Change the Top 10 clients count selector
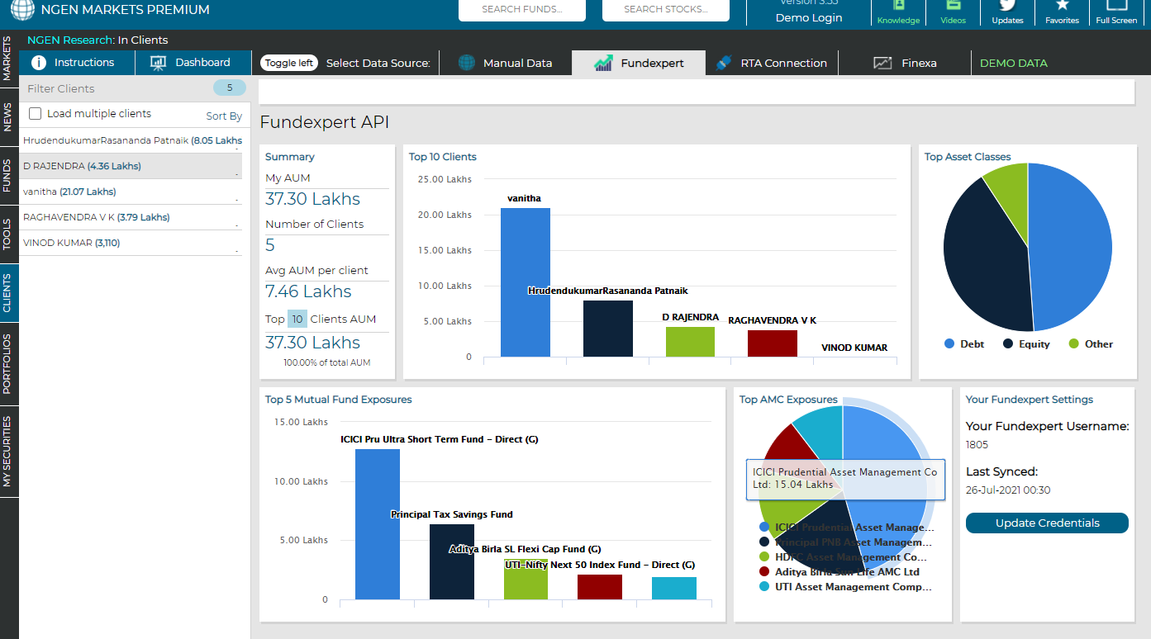The height and width of the screenshot is (639, 1151). tap(297, 319)
